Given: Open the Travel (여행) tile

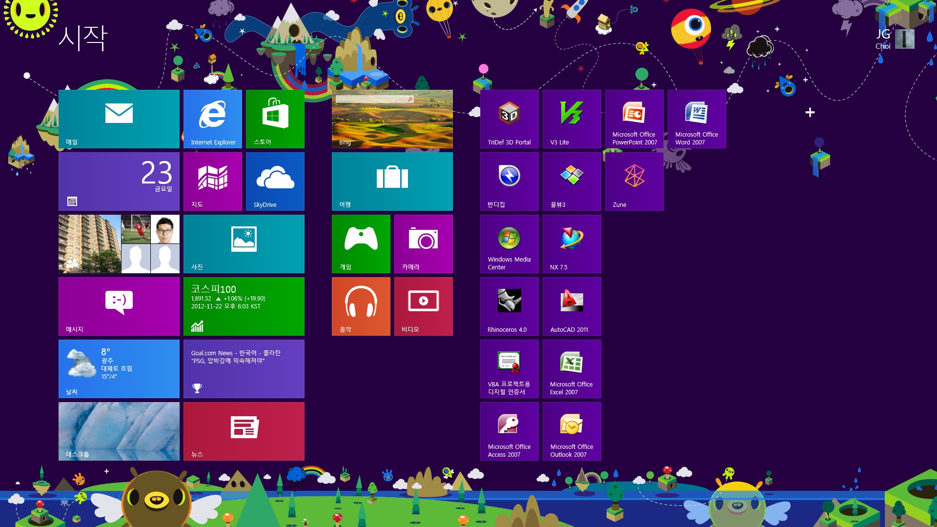Looking at the screenshot, I should point(392,182).
